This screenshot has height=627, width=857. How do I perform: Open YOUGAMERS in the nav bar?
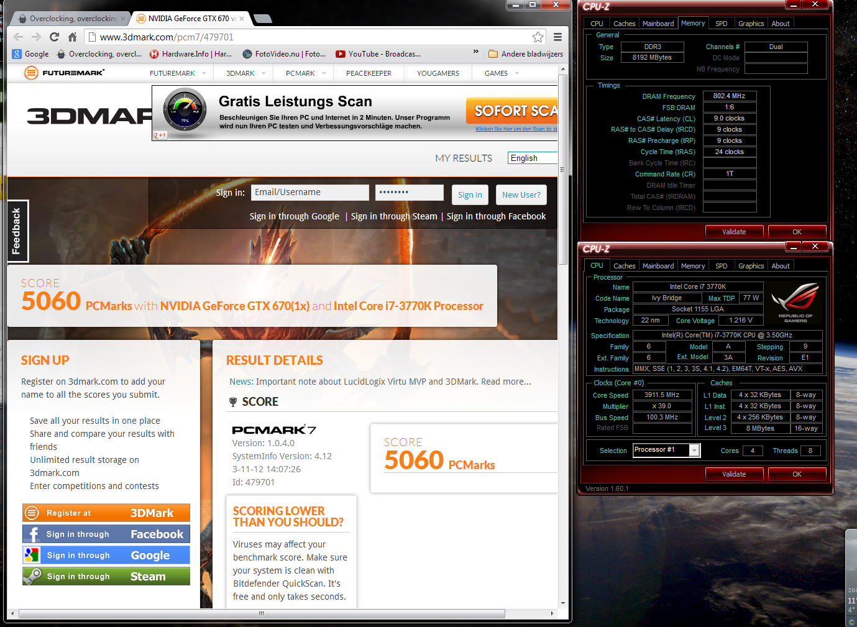(x=438, y=73)
